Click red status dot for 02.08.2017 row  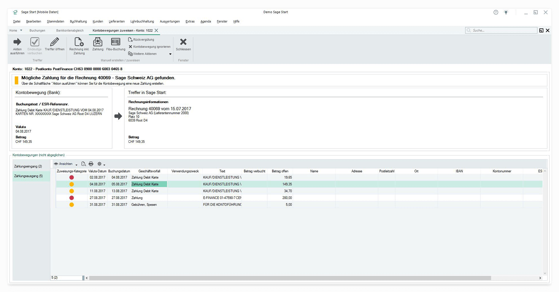(x=72, y=177)
